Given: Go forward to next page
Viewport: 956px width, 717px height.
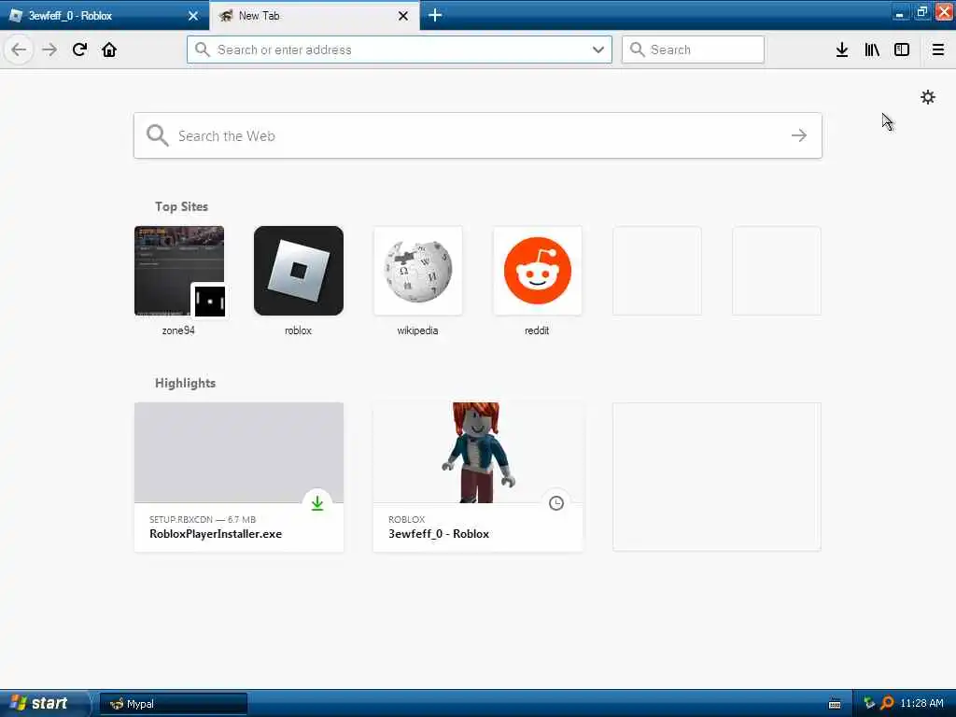Looking at the screenshot, I should click(x=49, y=49).
